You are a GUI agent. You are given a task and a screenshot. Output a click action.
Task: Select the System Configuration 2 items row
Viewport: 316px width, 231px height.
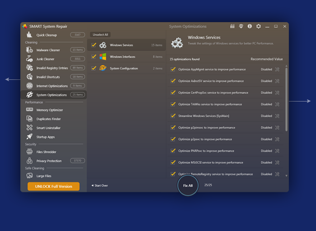click(x=127, y=69)
